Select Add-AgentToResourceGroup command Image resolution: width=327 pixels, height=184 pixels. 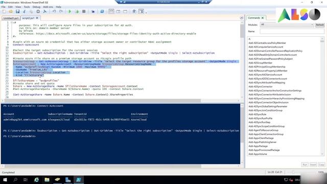(x=264, y=130)
